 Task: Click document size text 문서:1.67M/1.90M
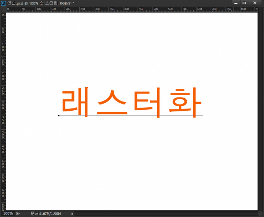46,214
